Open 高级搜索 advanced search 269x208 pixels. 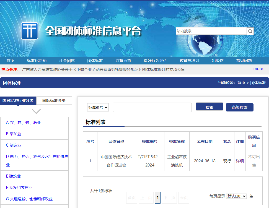click(240, 106)
